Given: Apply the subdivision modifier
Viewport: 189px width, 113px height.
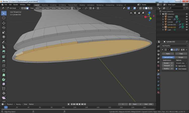Looking at the screenshot, I should coord(168,54).
